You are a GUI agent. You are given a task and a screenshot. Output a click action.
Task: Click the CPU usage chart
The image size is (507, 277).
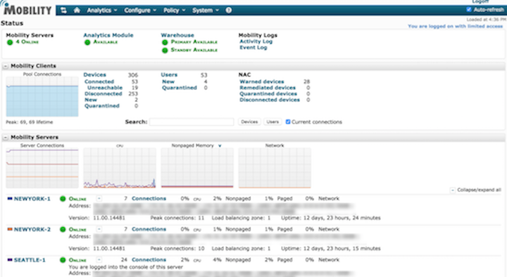(x=120, y=168)
